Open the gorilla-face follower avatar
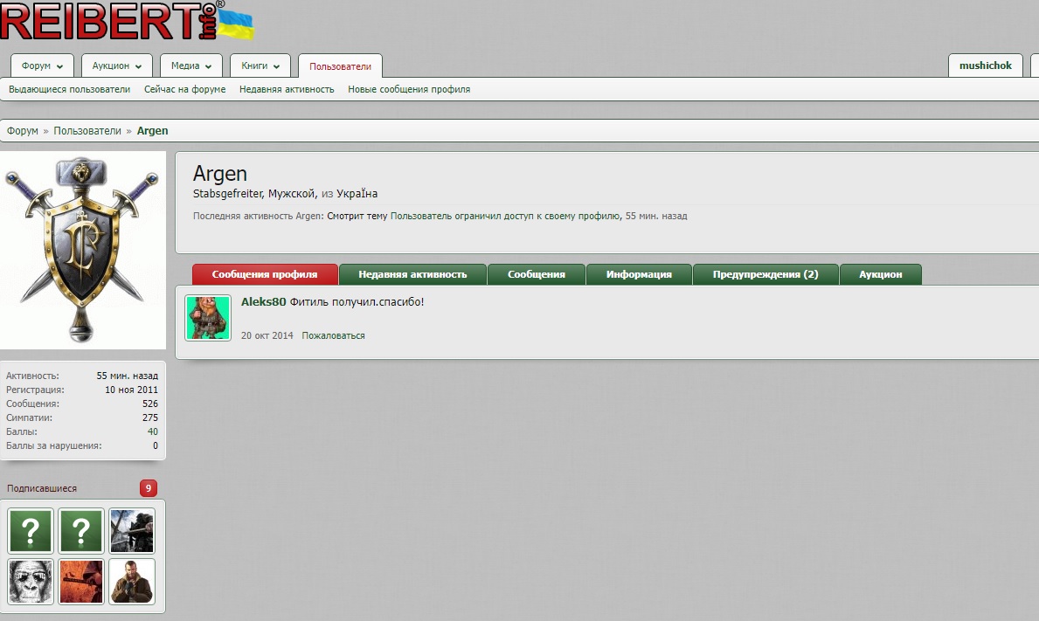Viewport: 1039px width, 621px height. tap(31, 582)
